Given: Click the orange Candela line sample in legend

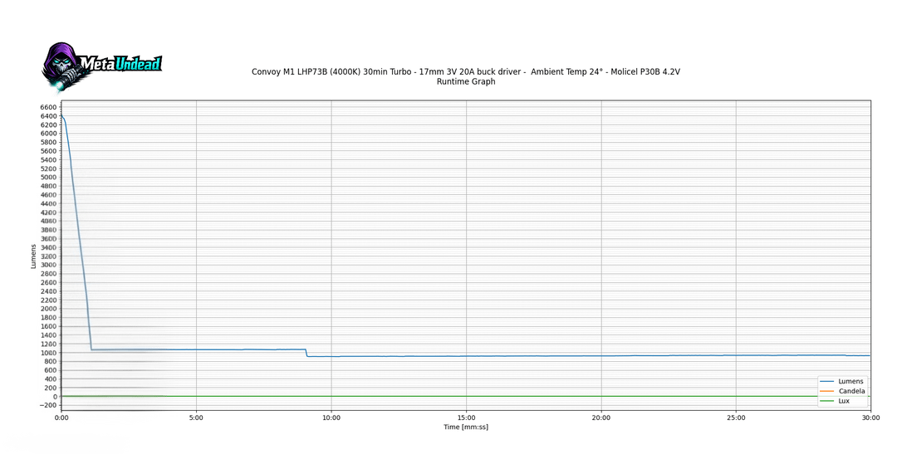Looking at the screenshot, I should [826, 391].
